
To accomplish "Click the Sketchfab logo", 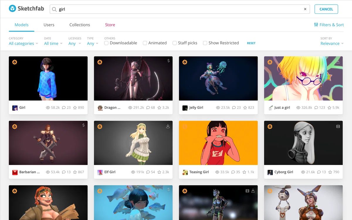I will (26, 9).
